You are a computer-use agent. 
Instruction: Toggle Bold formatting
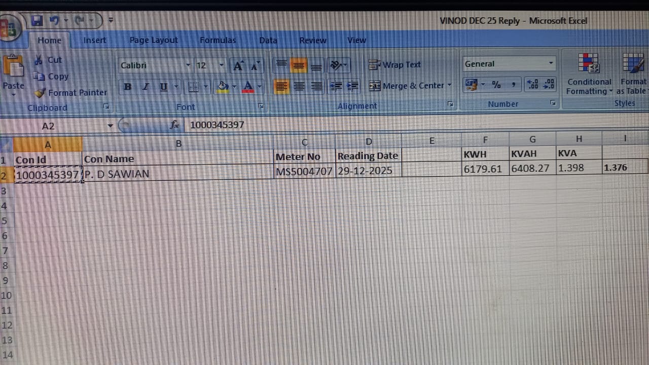pyautogui.click(x=128, y=87)
